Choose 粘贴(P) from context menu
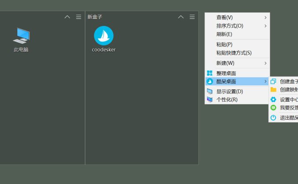The width and height of the screenshot is (298, 184). pos(237,44)
